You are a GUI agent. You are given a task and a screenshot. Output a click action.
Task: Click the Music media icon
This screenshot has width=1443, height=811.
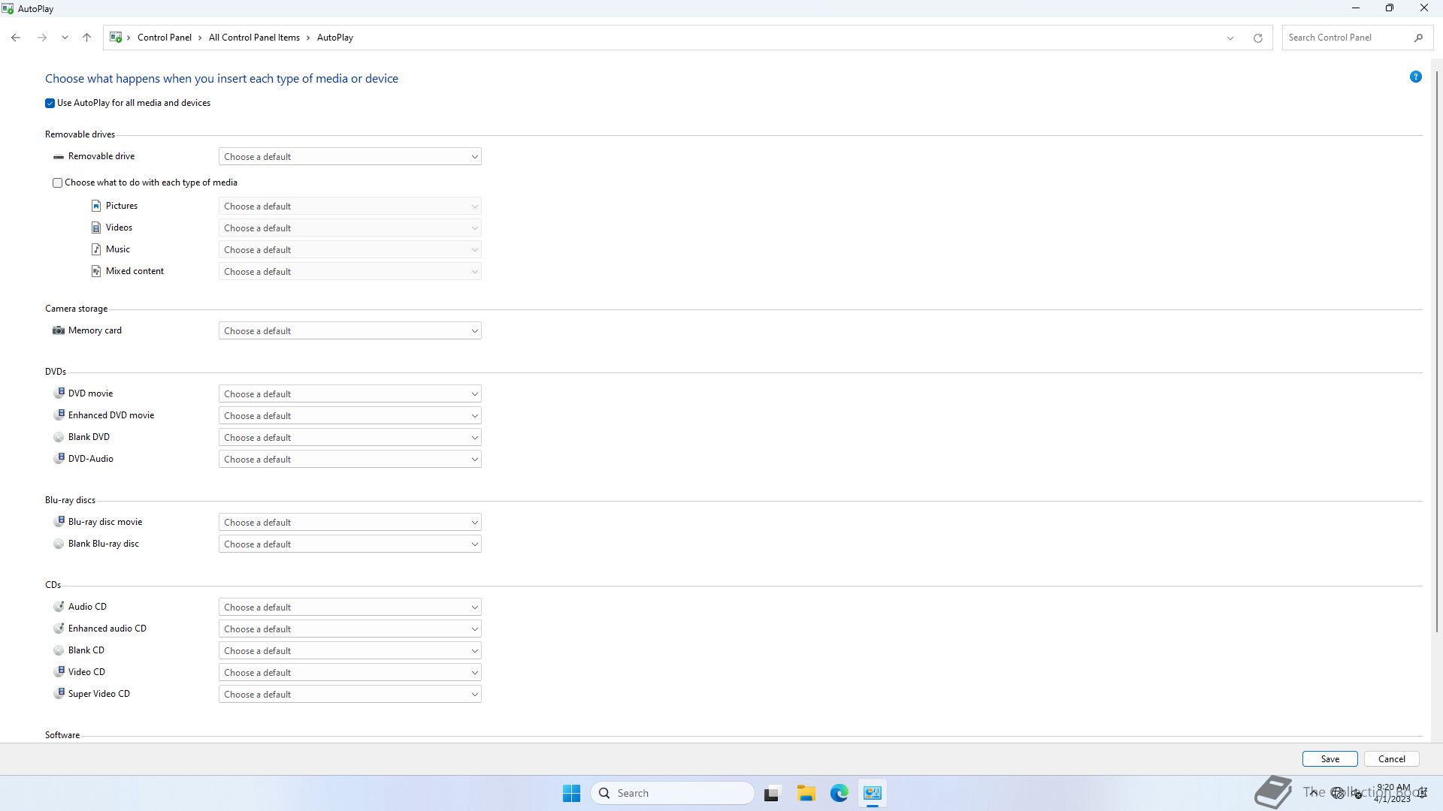[96, 249]
